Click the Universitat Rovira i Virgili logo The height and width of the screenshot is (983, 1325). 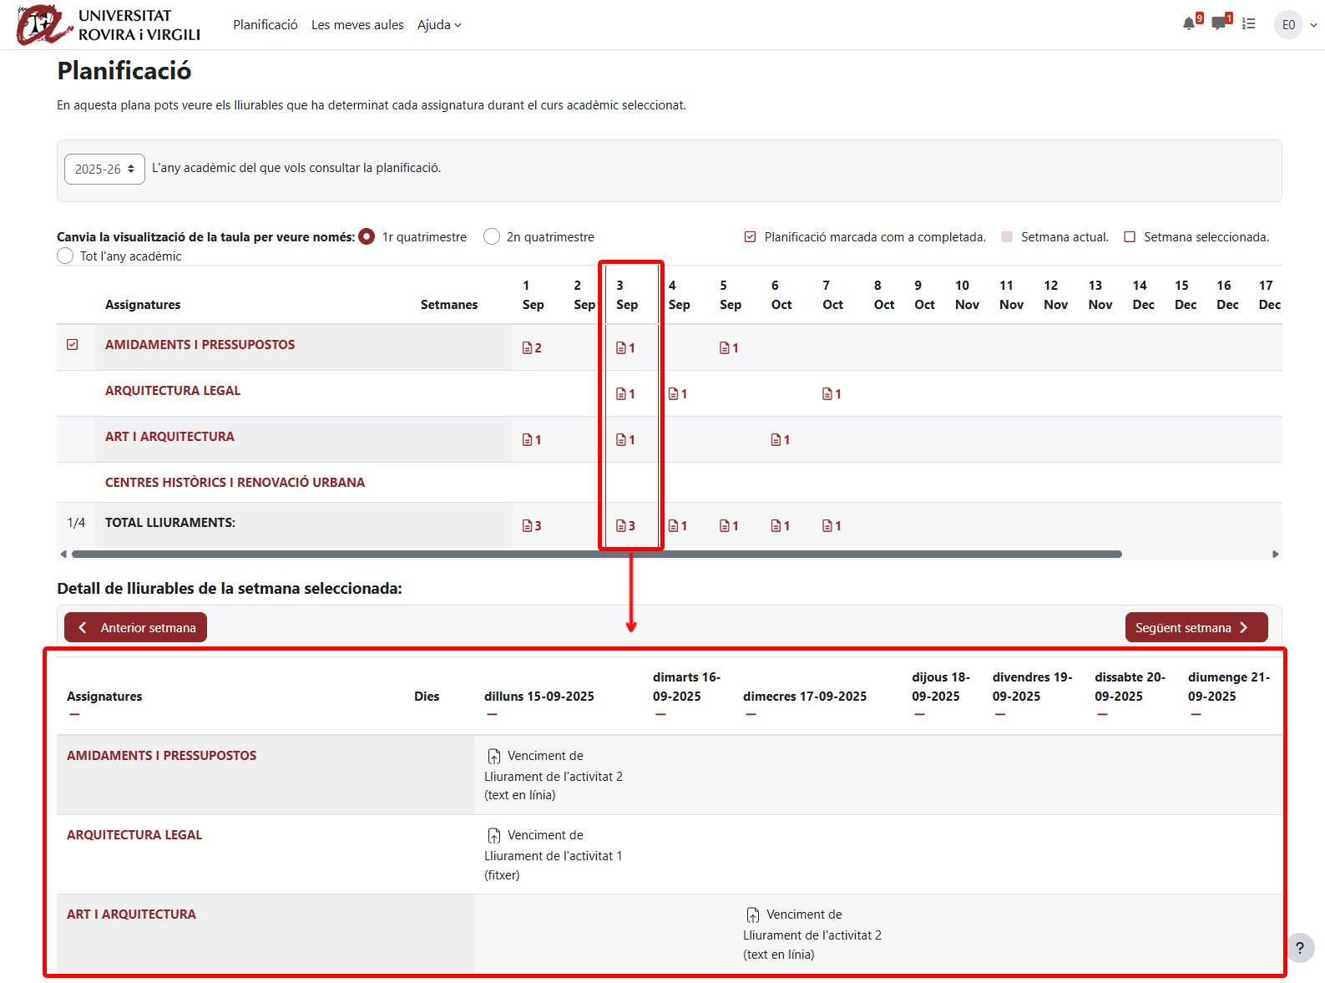(x=109, y=25)
